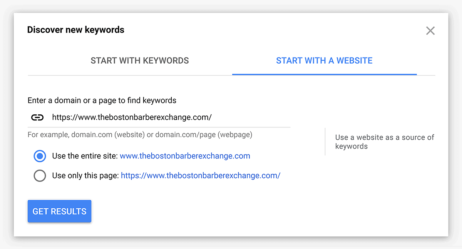Click the For example domain.com helper text
462x249 pixels.
click(x=140, y=135)
